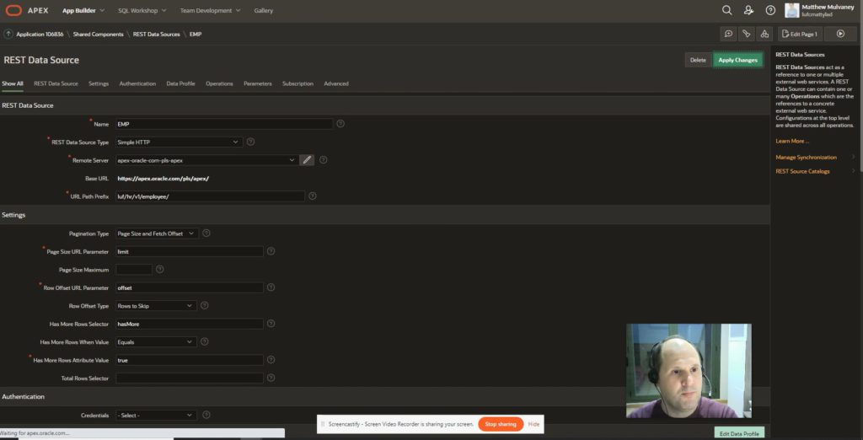The width and height of the screenshot is (863, 440).
Task: Click the Edit Page 1 button
Action: (800, 35)
